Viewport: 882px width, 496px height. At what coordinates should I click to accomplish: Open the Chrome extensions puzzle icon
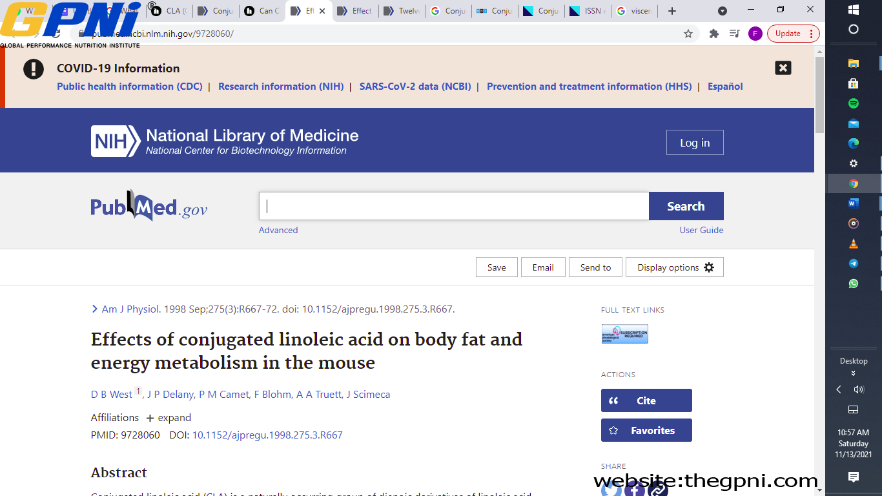[x=713, y=34]
